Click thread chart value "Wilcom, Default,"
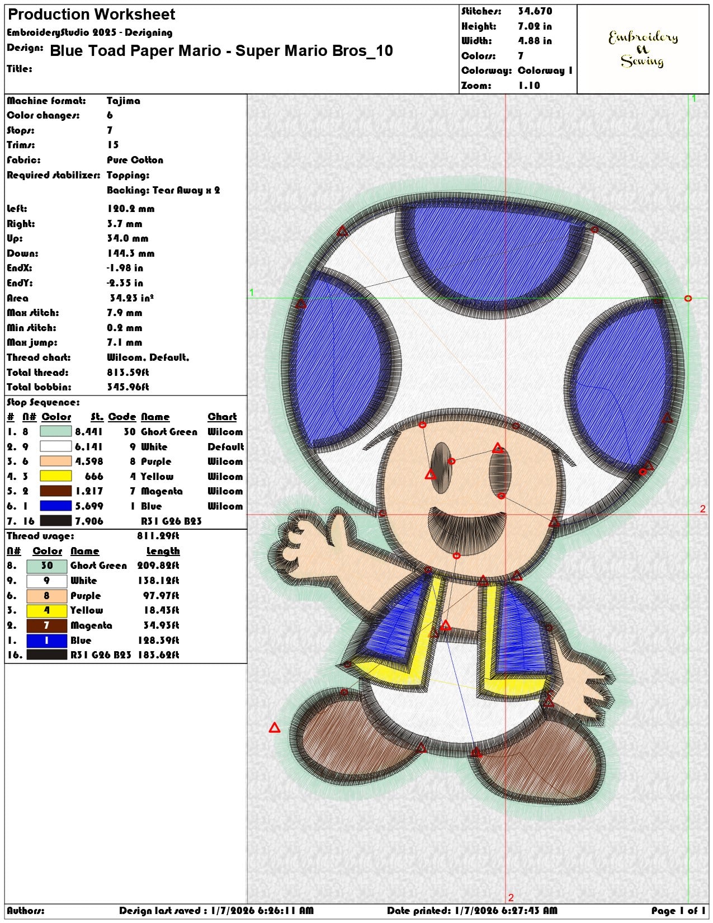713x923 pixels. [148, 357]
